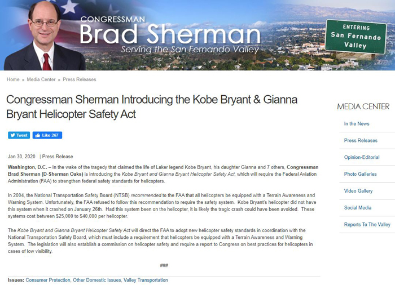Click the Tweet button with Twitter bird

pos(19,135)
